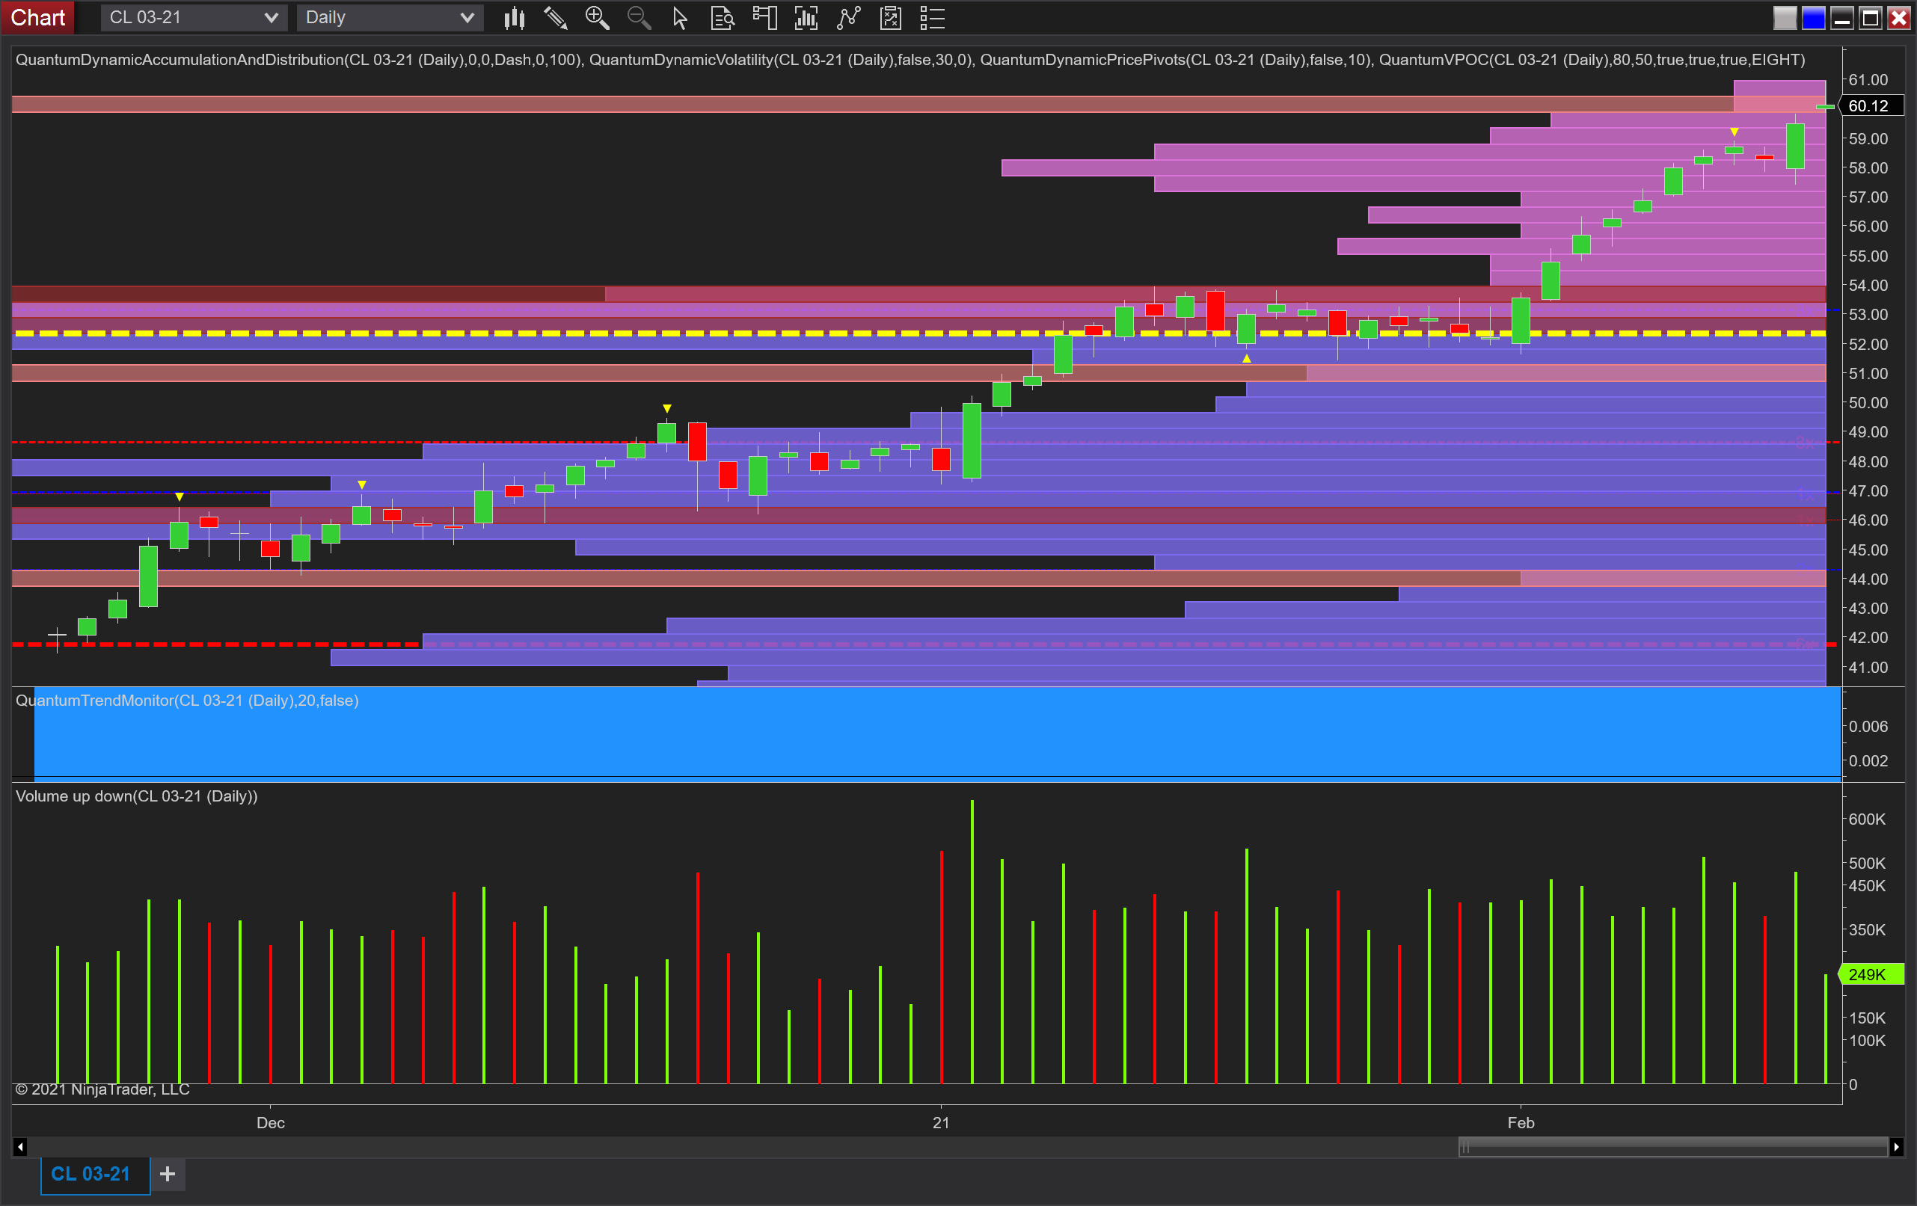This screenshot has height=1206, width=1917.
Task: Click the 600K volume axis label
Action: click(x=1867, y=819)
